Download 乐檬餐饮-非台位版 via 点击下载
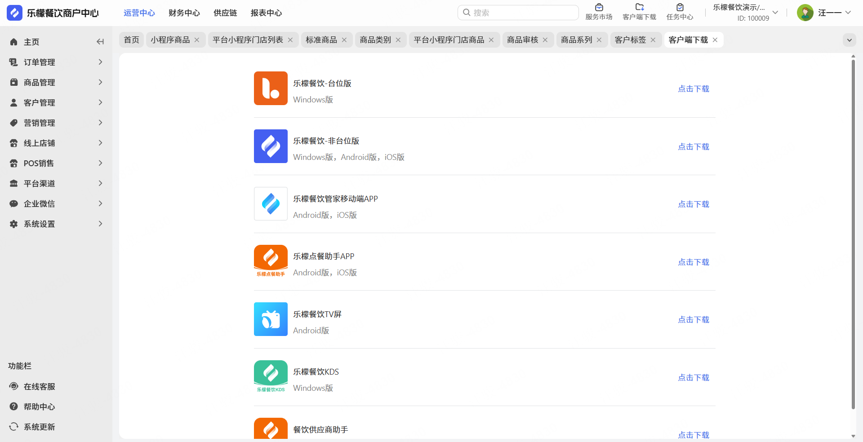The image size is (863, 442). (x=694, y=147)
